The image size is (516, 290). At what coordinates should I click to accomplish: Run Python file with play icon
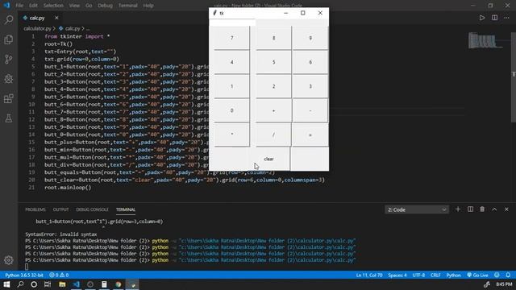pyautogui.click(x=482, y=18)
